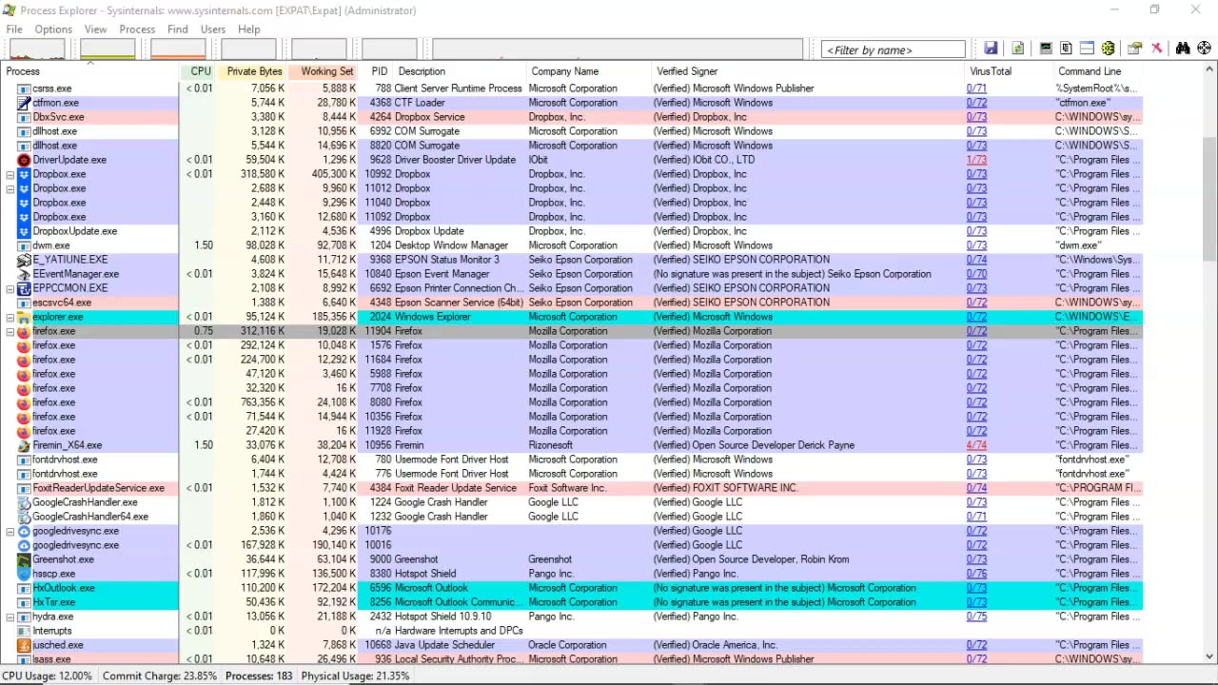Image resolution: width=1218 pixels, height=685 pixels.
Task: Click the Firemin_X64.exe icon
Action: click(x=25, y=445)
